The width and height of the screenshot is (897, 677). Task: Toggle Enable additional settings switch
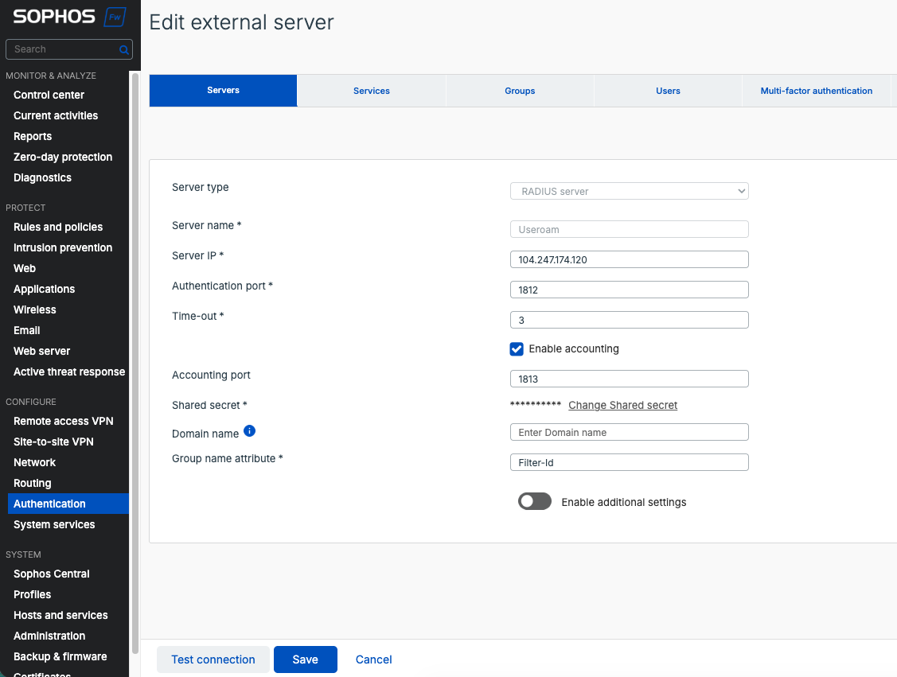[x=534, y=501]
